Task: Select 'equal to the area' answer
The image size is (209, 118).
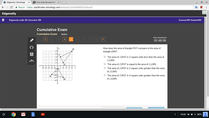Action: pyautogui.click(x=105, y=64)
